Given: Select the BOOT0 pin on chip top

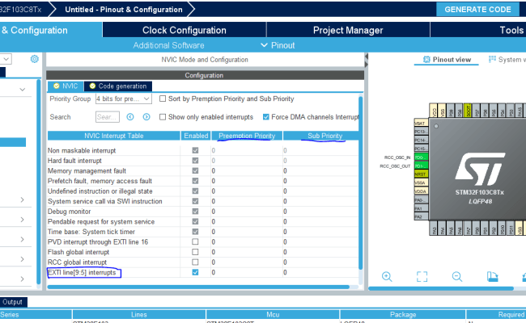Looking at the screenshot, I should tap(469, 111).
